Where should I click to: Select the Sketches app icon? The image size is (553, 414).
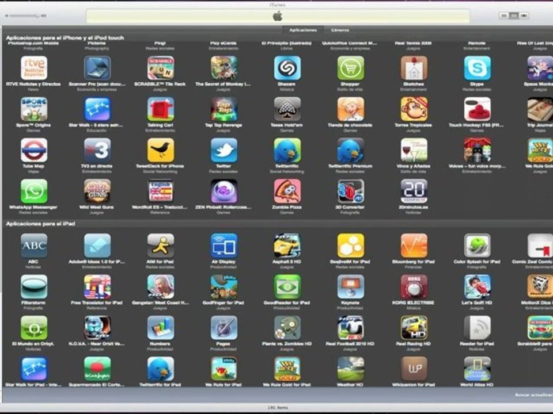(414, 68)
